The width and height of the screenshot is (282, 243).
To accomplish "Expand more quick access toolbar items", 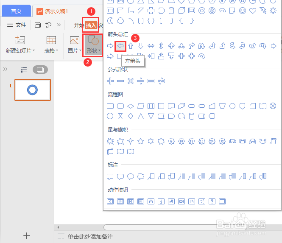I will pyautogui.click(x=59, y=25).
